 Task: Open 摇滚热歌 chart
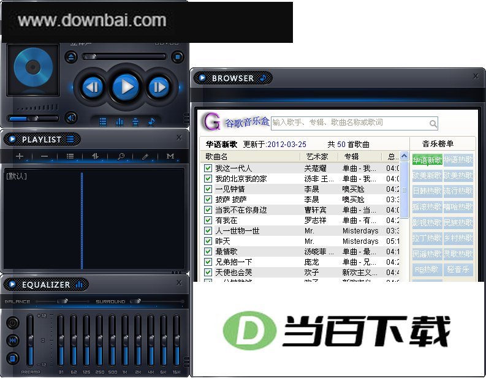[x=427, y=206]
